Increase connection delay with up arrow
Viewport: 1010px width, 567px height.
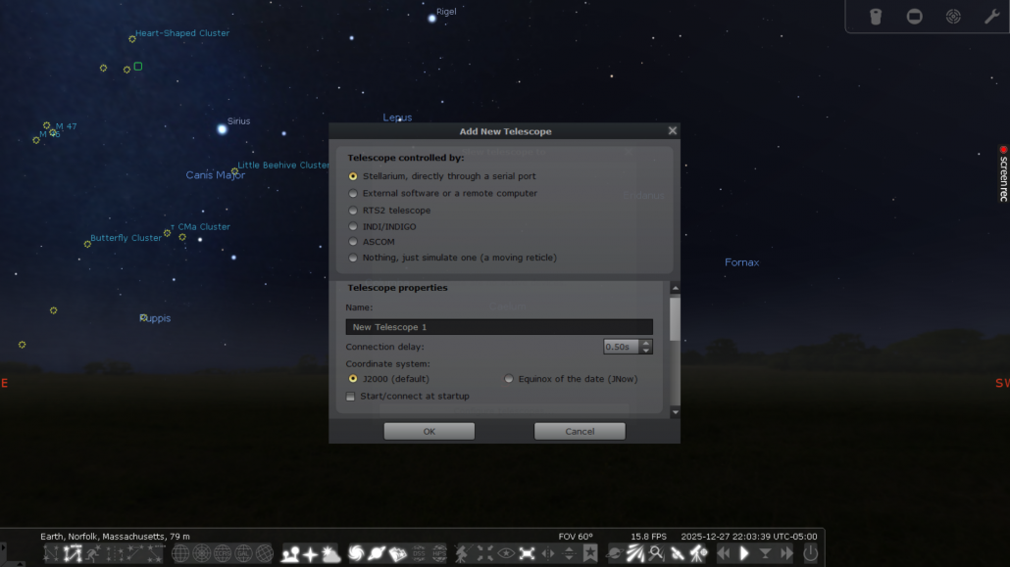(646, 343)
